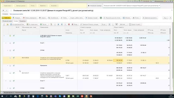Image resolution: width=174 pixels, height=98 pixels.
Task: Toggle checkbox for Перекрытия row
Action: (14, 66)
